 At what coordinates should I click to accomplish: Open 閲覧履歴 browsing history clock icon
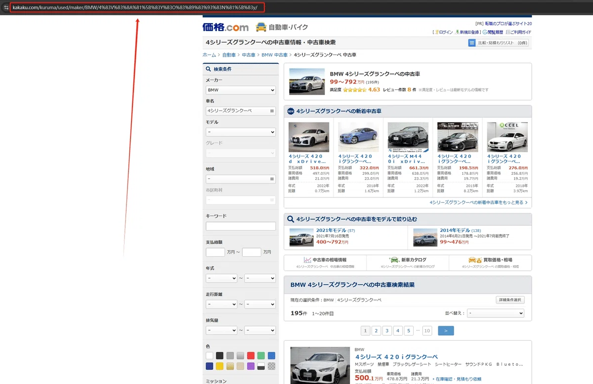click(x=494, y=32)
